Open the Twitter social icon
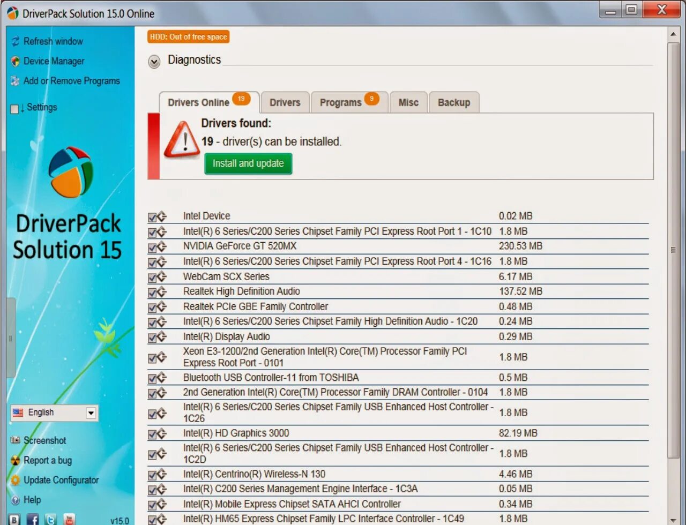Image resolution: width=686 pixels, height=525 pixels. click(51, 519)
